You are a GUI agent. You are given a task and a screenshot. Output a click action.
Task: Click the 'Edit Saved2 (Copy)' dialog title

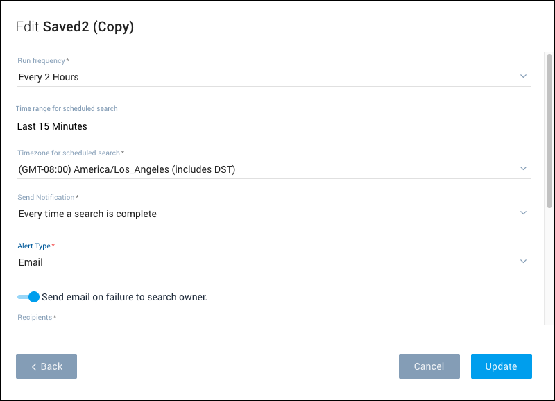[75, 27]
